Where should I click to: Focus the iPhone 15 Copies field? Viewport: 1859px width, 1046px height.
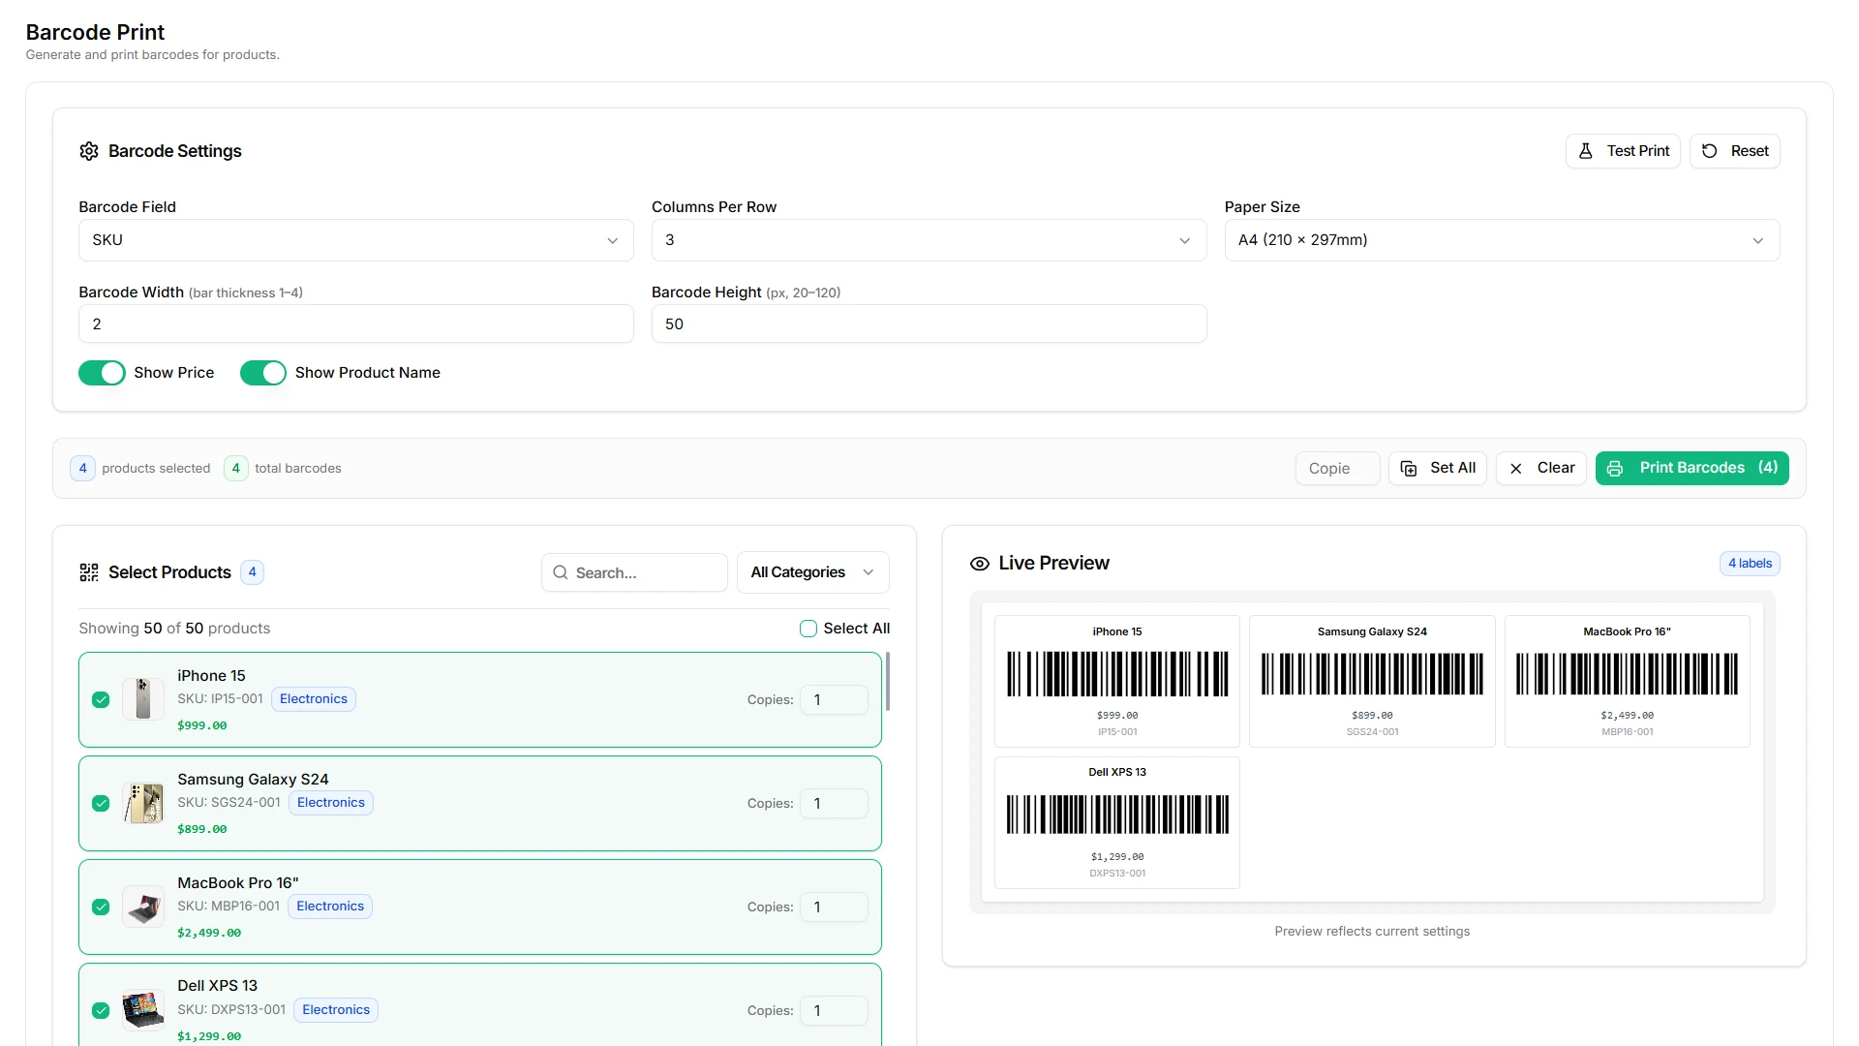(834, 700)
